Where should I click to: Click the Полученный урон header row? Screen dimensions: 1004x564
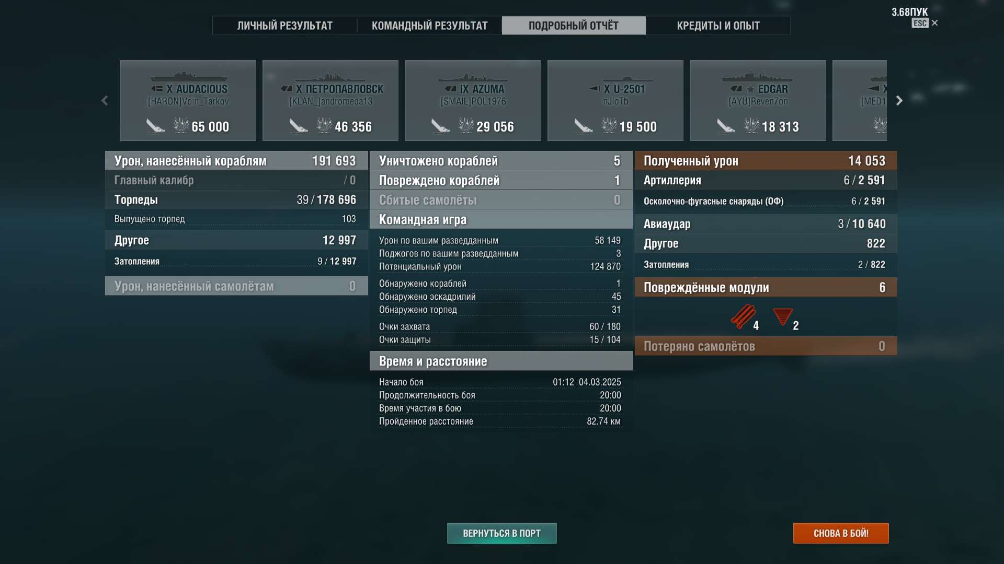pyautogui.click(x=766, y=160)
